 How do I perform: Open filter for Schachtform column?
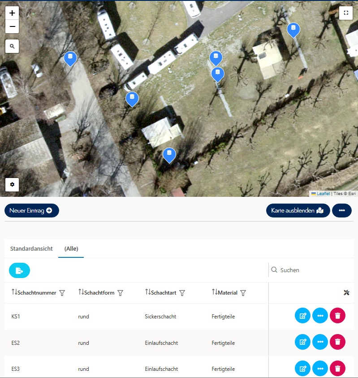[120, 293]
